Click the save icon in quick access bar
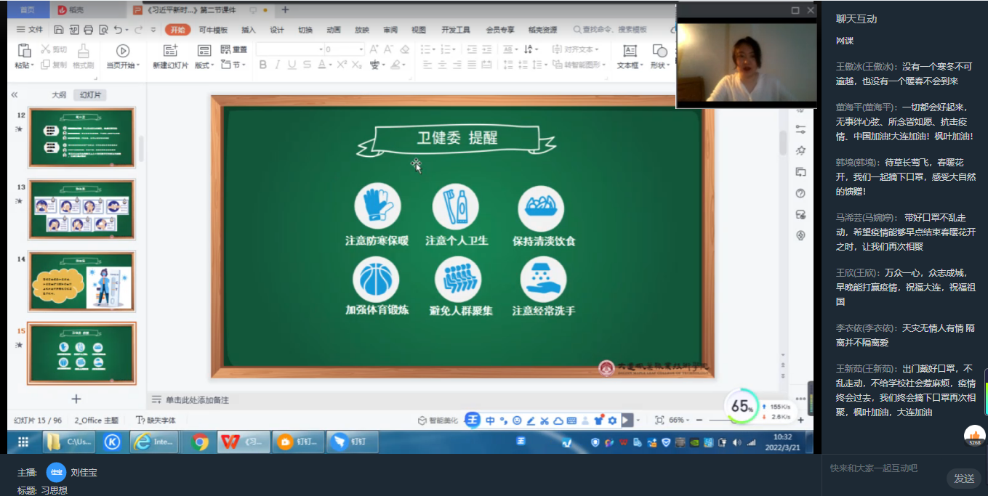988x496 pixels. [x=58, y=30]
